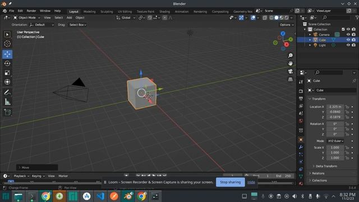Screen dimensions: 359x202
Task: Open the Options dropdown
Action: (287, 25)
